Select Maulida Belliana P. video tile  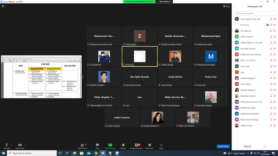(x=157, y=117)
